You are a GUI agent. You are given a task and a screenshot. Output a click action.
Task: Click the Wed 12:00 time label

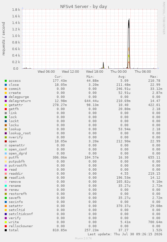(71, 72)
